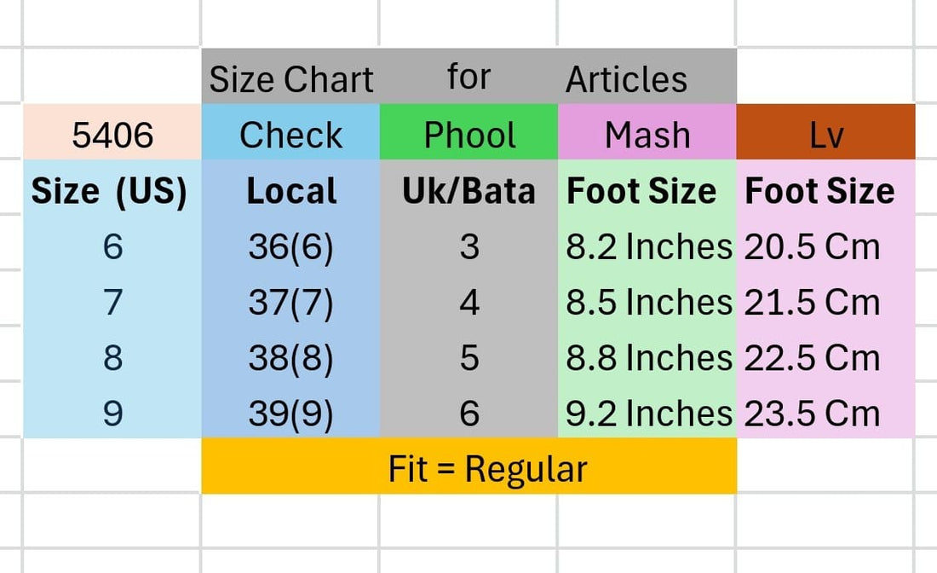Select the Local column header cell
This screenshot has width=937, height=573.
[291, 192]
